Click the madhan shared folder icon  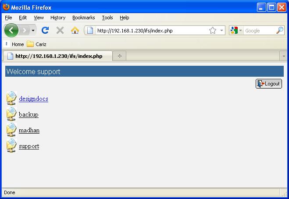(x=11, y=130)
